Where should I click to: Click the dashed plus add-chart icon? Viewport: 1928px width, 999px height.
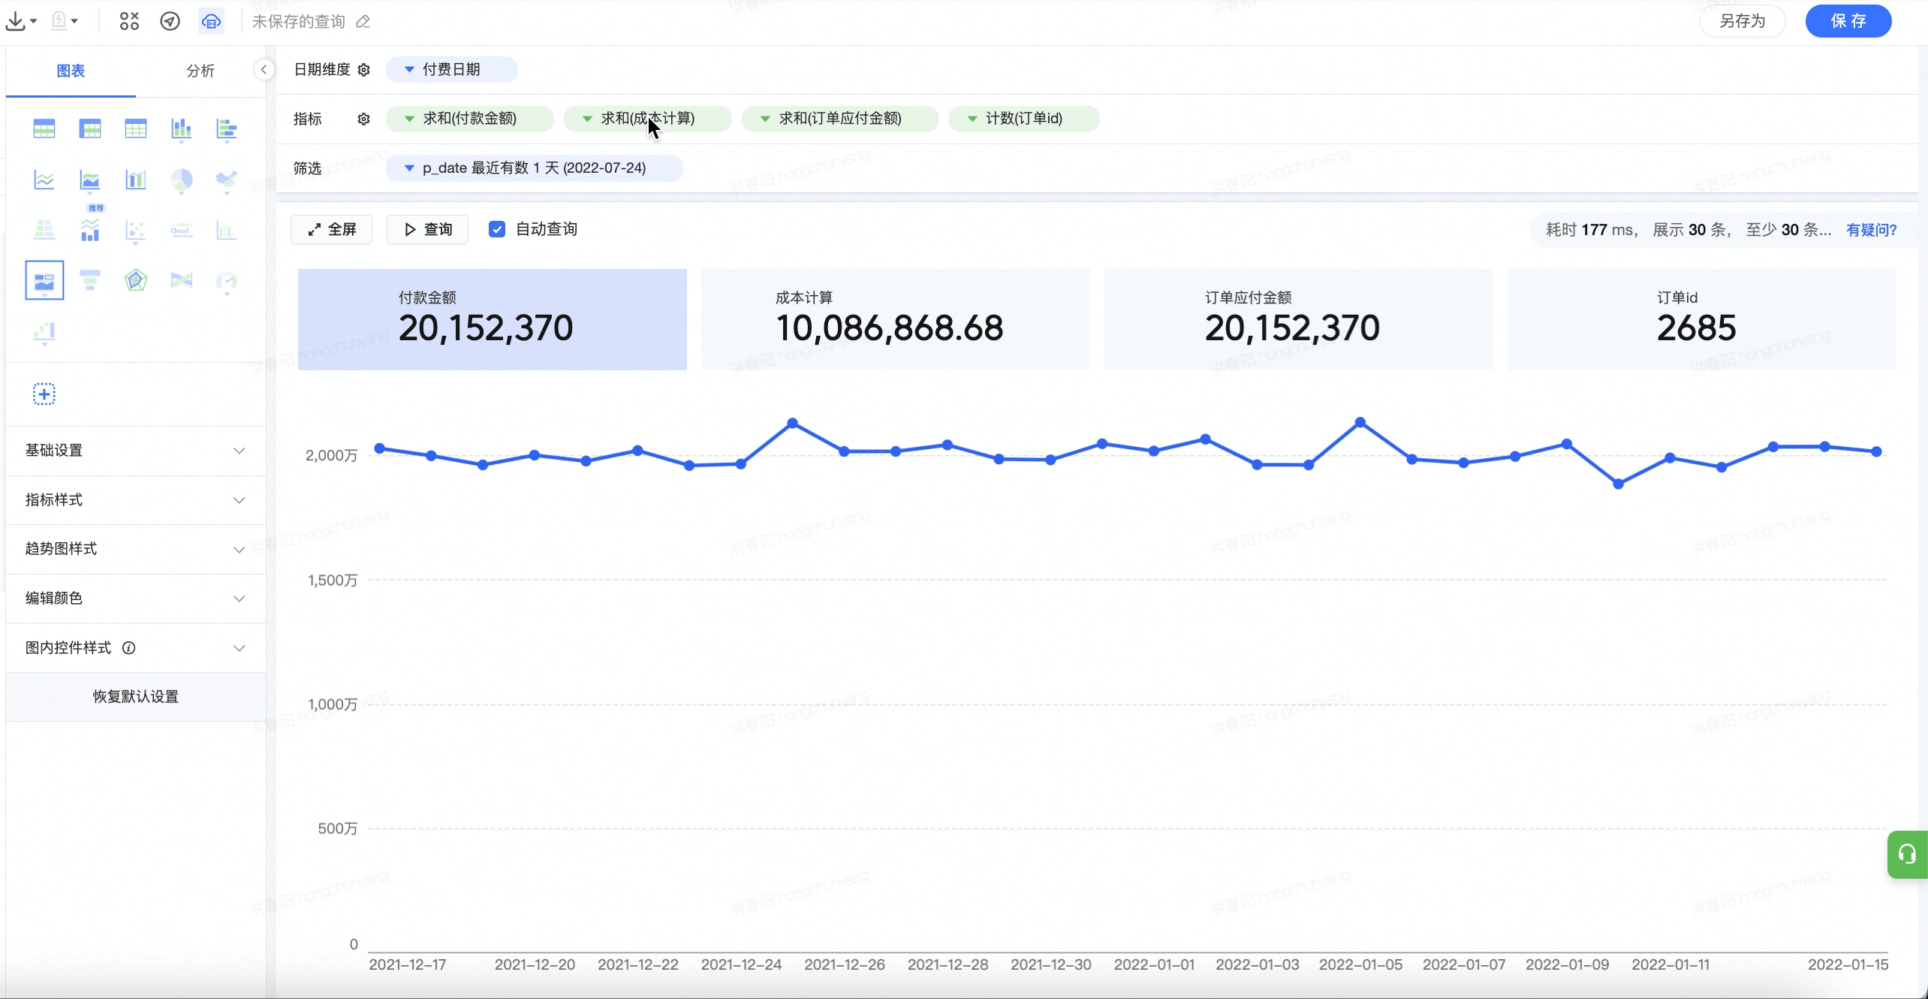[x=44, y=394]
